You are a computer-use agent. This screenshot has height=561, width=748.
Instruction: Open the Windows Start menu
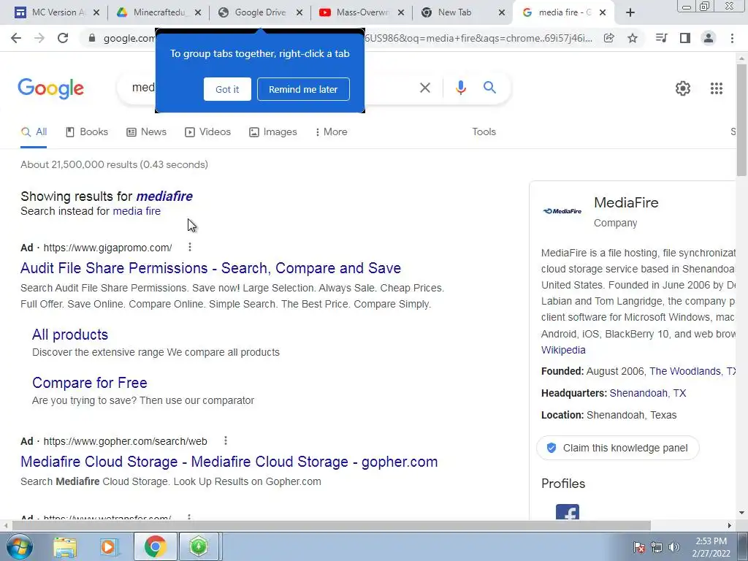19,546
